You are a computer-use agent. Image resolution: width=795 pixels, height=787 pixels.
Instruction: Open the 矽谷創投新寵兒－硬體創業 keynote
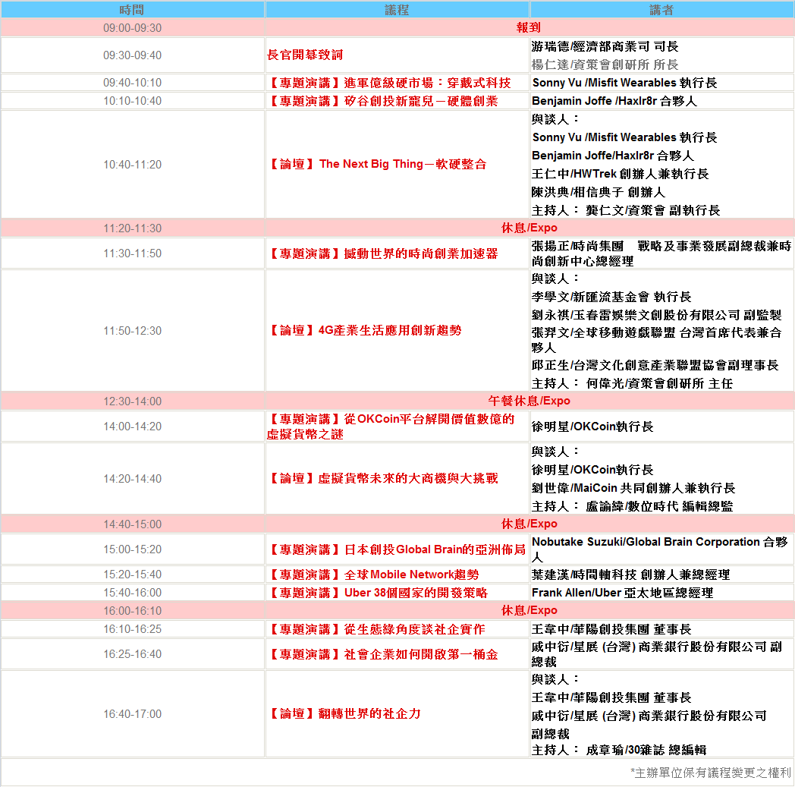(x=383, y=101)
